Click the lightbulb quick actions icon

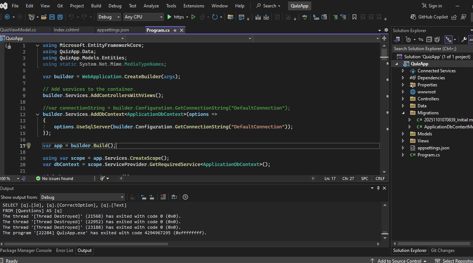click(28, 146)
